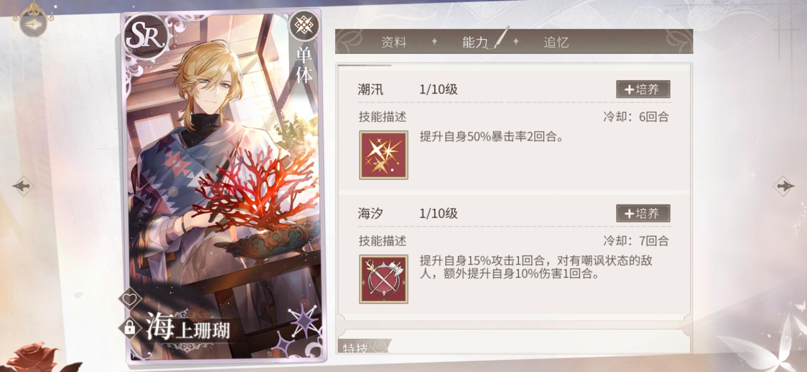
Task: Go to next card arrow
Action: coord(784,186)
